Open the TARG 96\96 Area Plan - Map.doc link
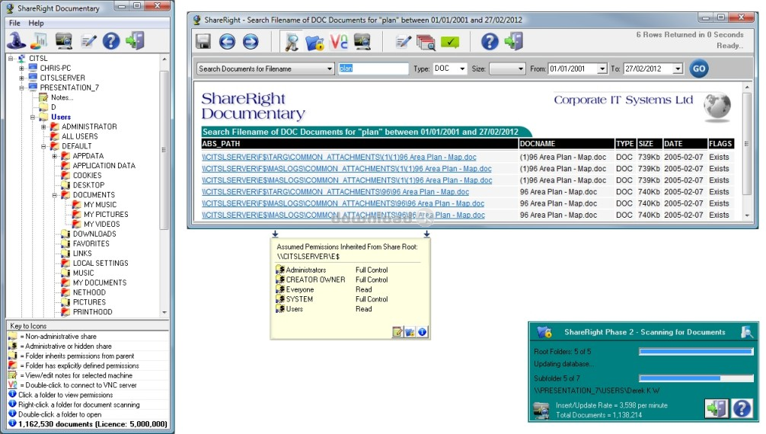This screenshot has height=434, width=766. (335, 192)
